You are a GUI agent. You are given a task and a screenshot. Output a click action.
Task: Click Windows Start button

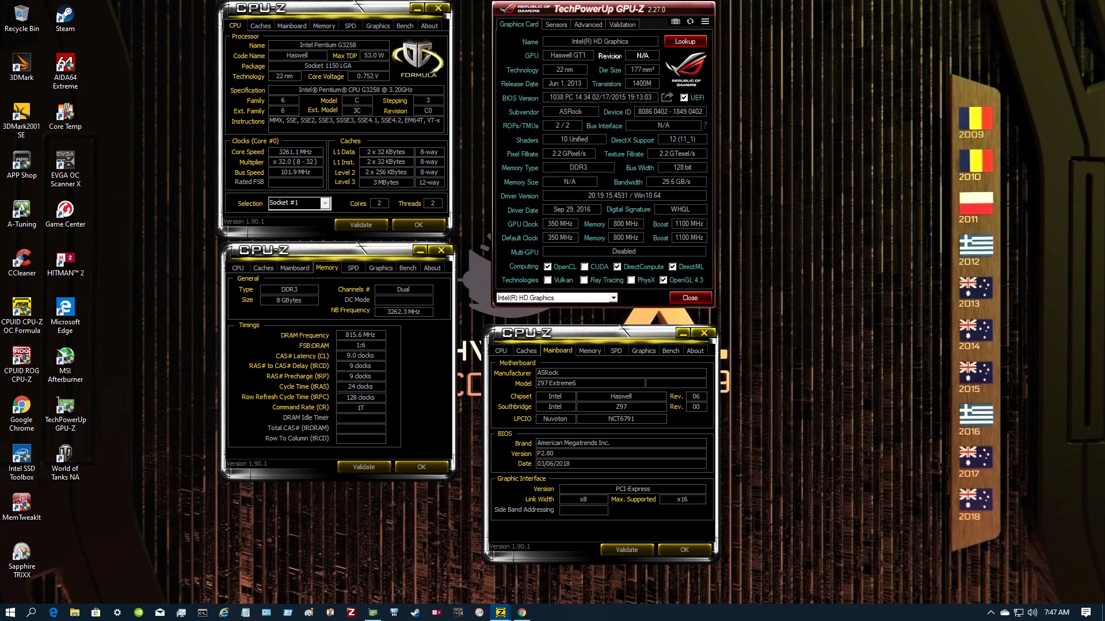point(10,612)
